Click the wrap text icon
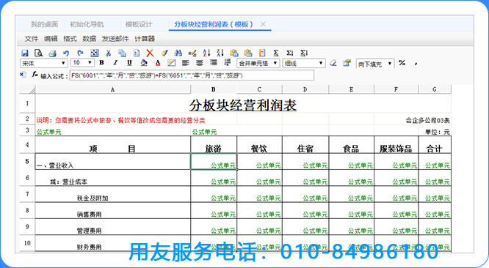The height and width of the screenshot is (268, 489). [228, 63]
